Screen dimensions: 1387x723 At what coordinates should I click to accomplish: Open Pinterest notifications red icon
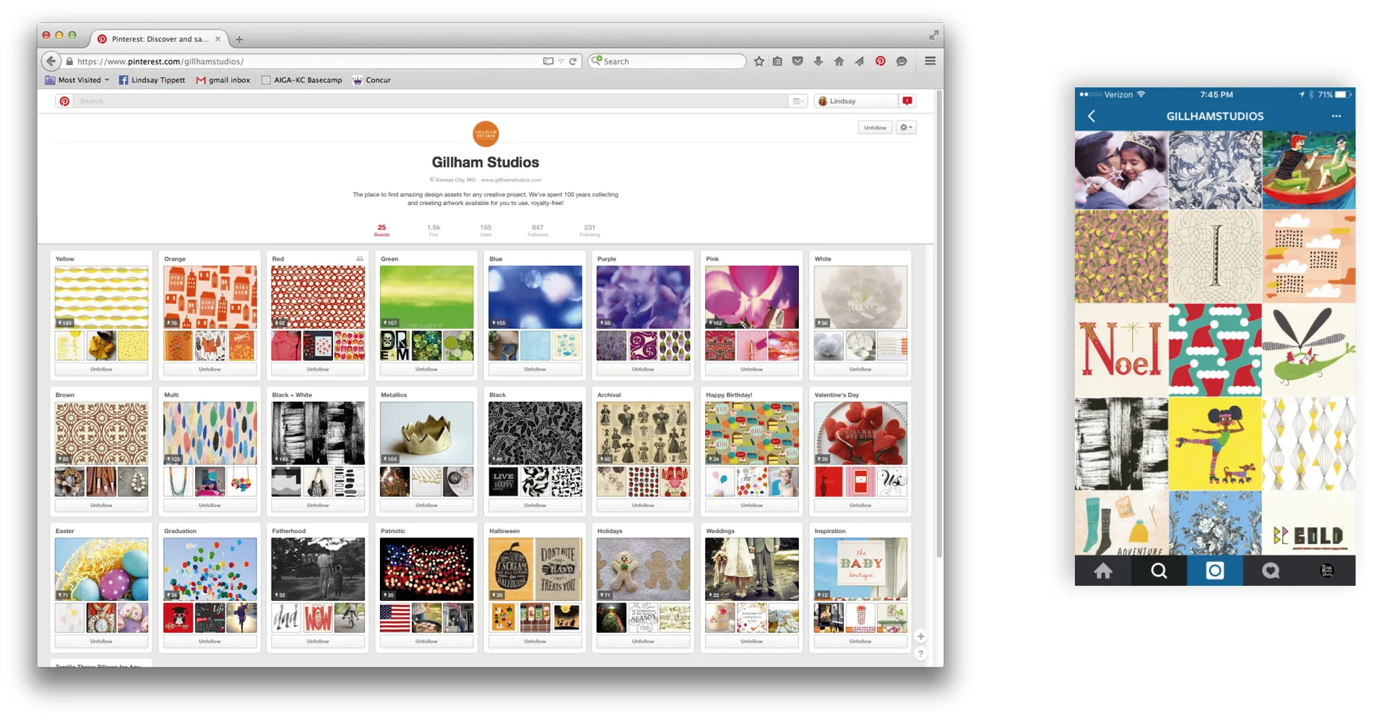(907, 101)
